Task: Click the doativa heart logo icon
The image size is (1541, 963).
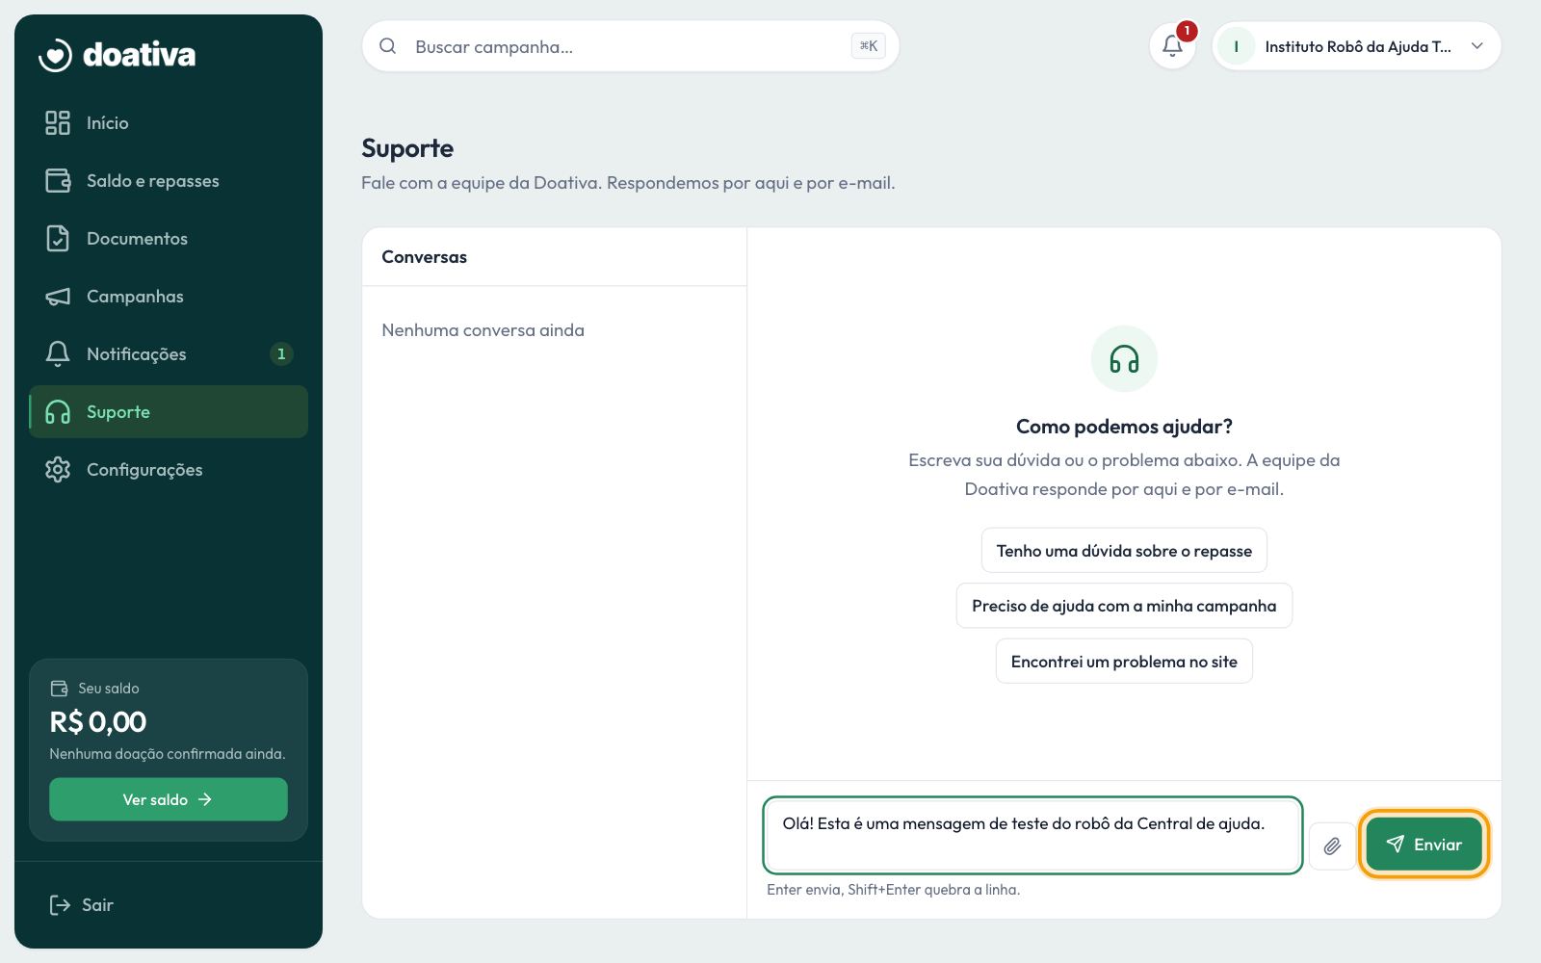Action: tap(55, 55)
